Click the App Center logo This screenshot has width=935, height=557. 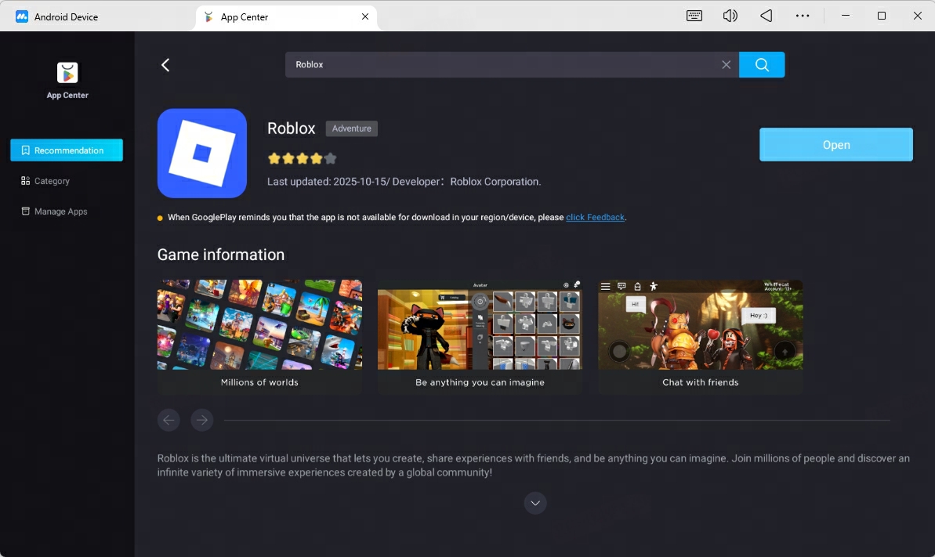(67, 71)
